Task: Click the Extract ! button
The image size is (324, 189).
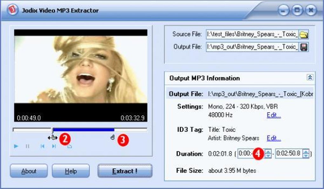Action: pyautogui.click(x=125, y=171)
